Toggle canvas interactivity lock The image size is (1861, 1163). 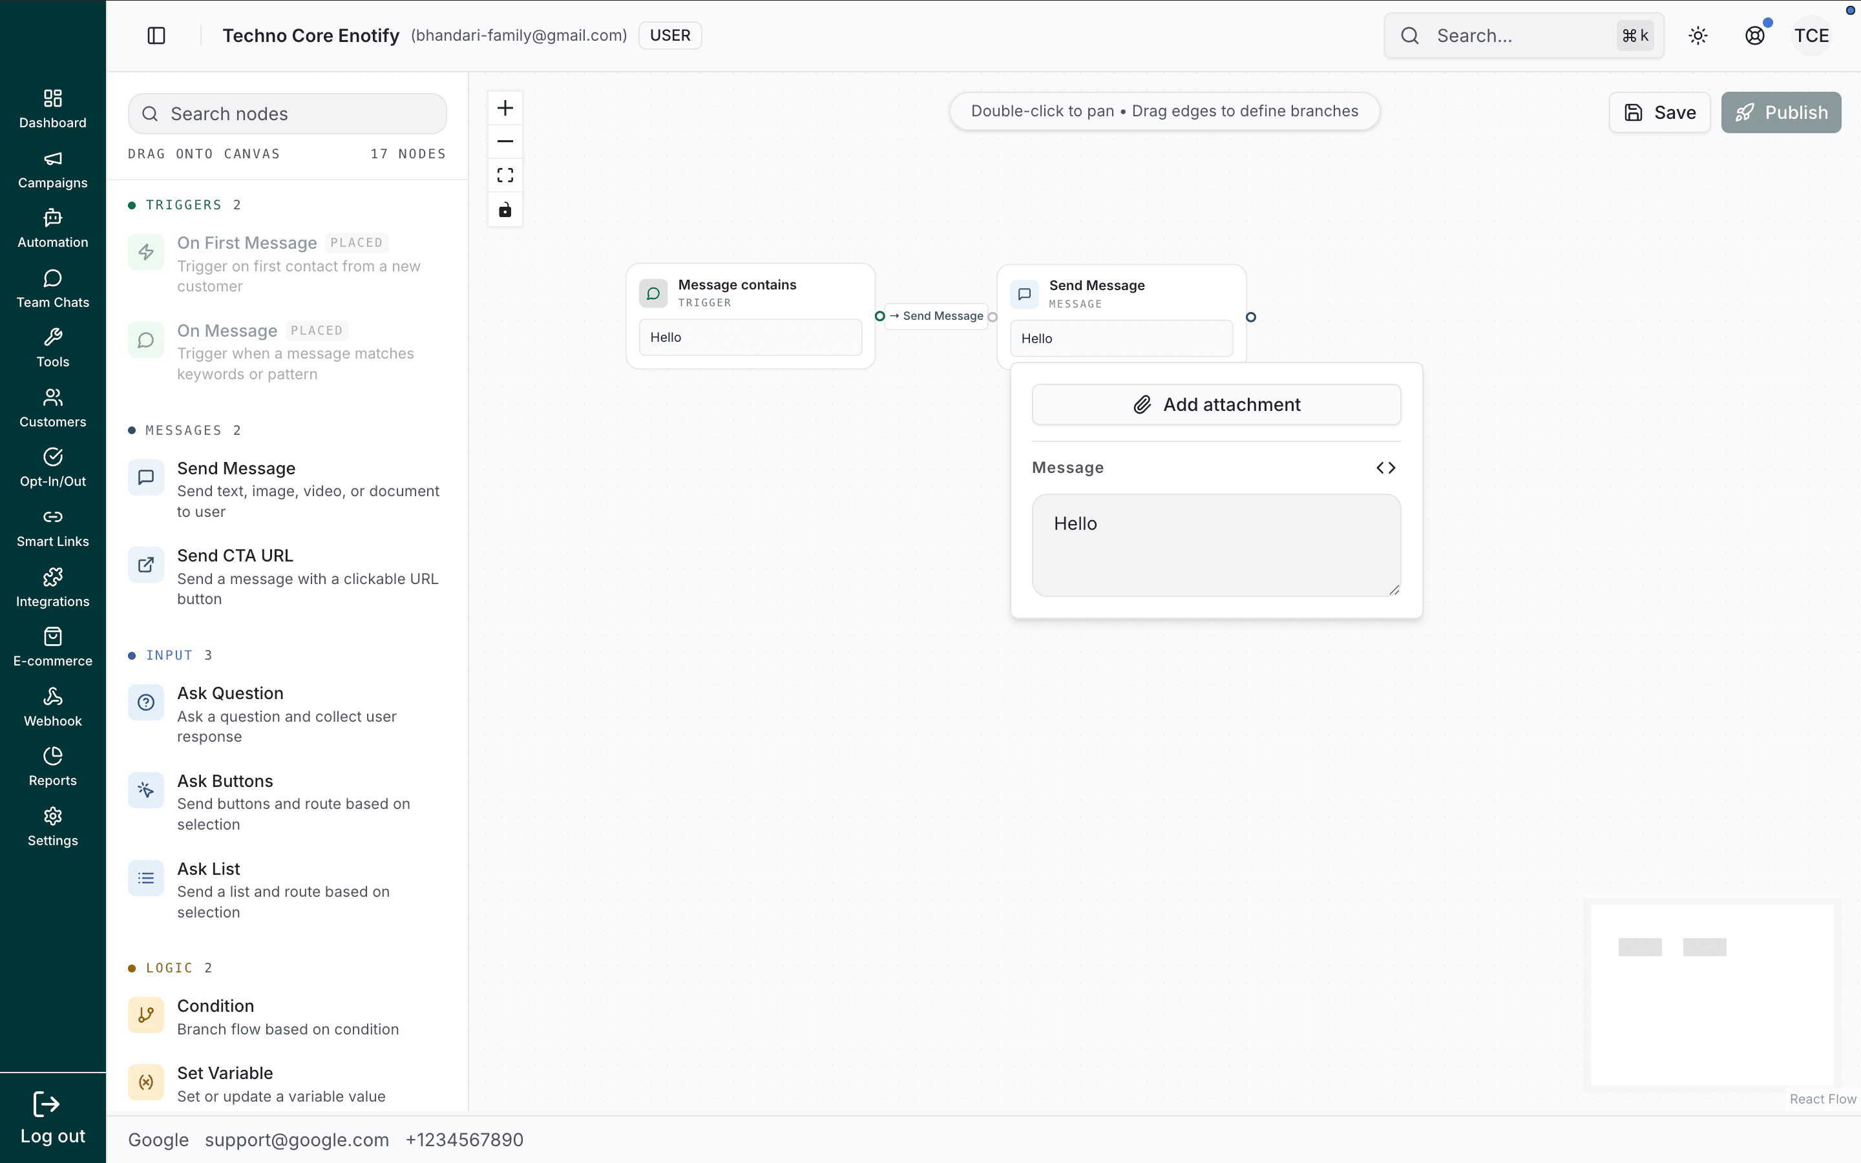(x=505, y=209)
